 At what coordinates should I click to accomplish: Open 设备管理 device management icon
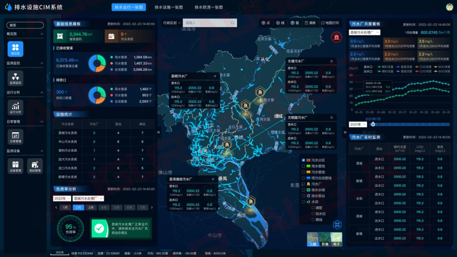point(15,166)
